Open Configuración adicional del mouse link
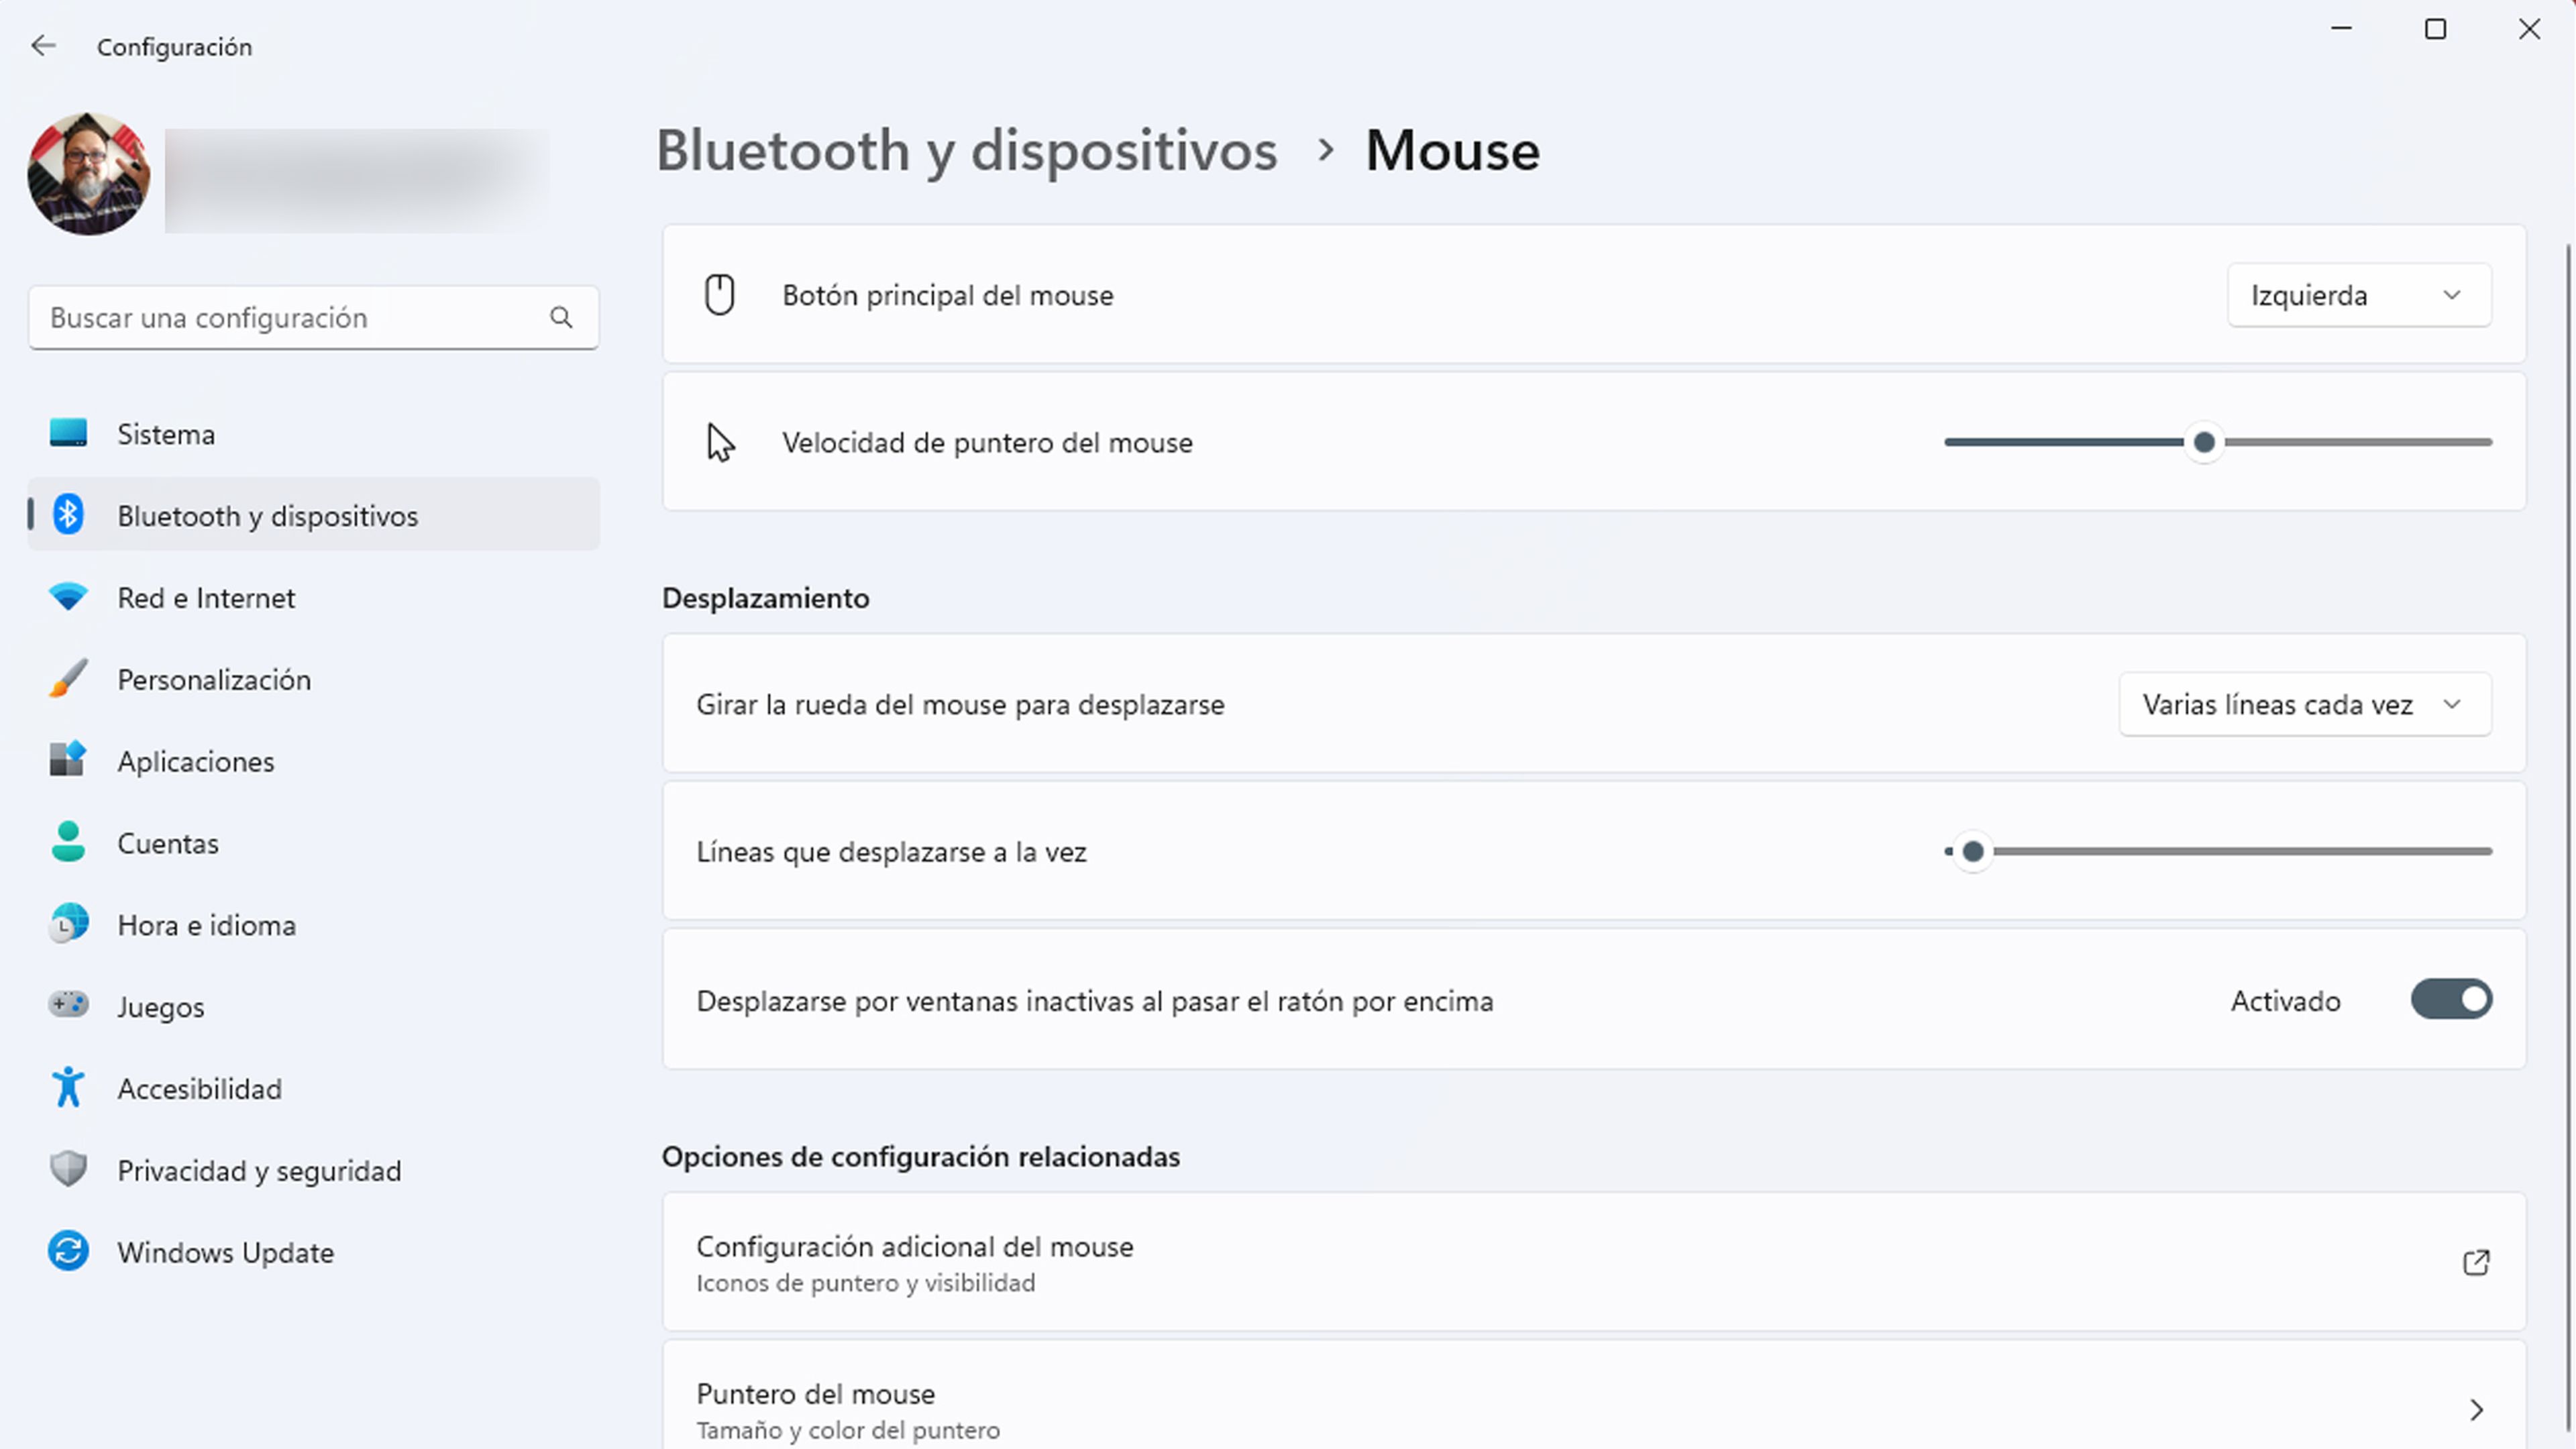Screen dimensions: 2576x1449 (1594, 1261)
